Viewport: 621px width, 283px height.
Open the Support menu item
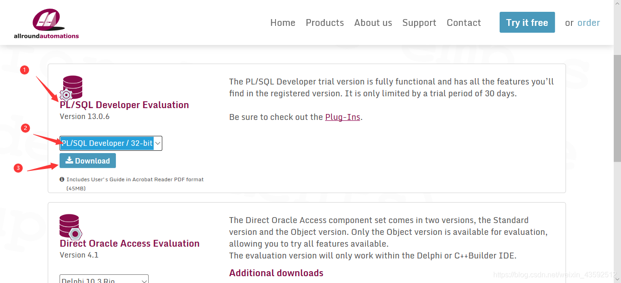[419, 23]
